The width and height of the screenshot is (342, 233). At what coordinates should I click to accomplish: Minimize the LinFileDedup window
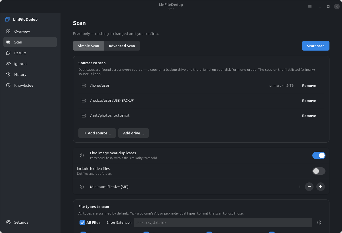[x=320, y=7]
